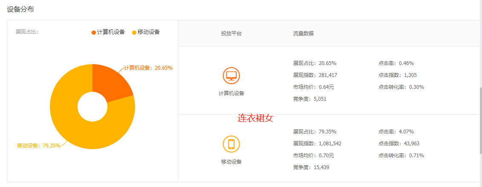The height and width of the screenshot is (187, 482).
Task: Click 计算机设备 label under monitor icon
Action: 231,93
